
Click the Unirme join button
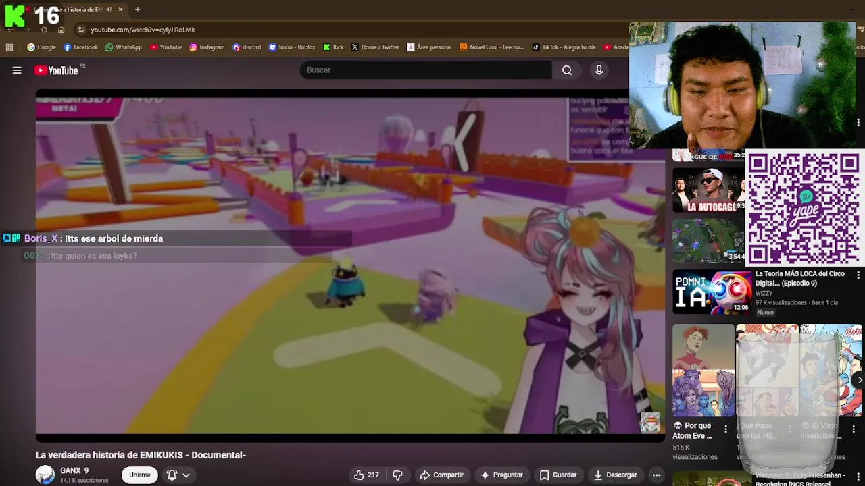click(140, 475)
